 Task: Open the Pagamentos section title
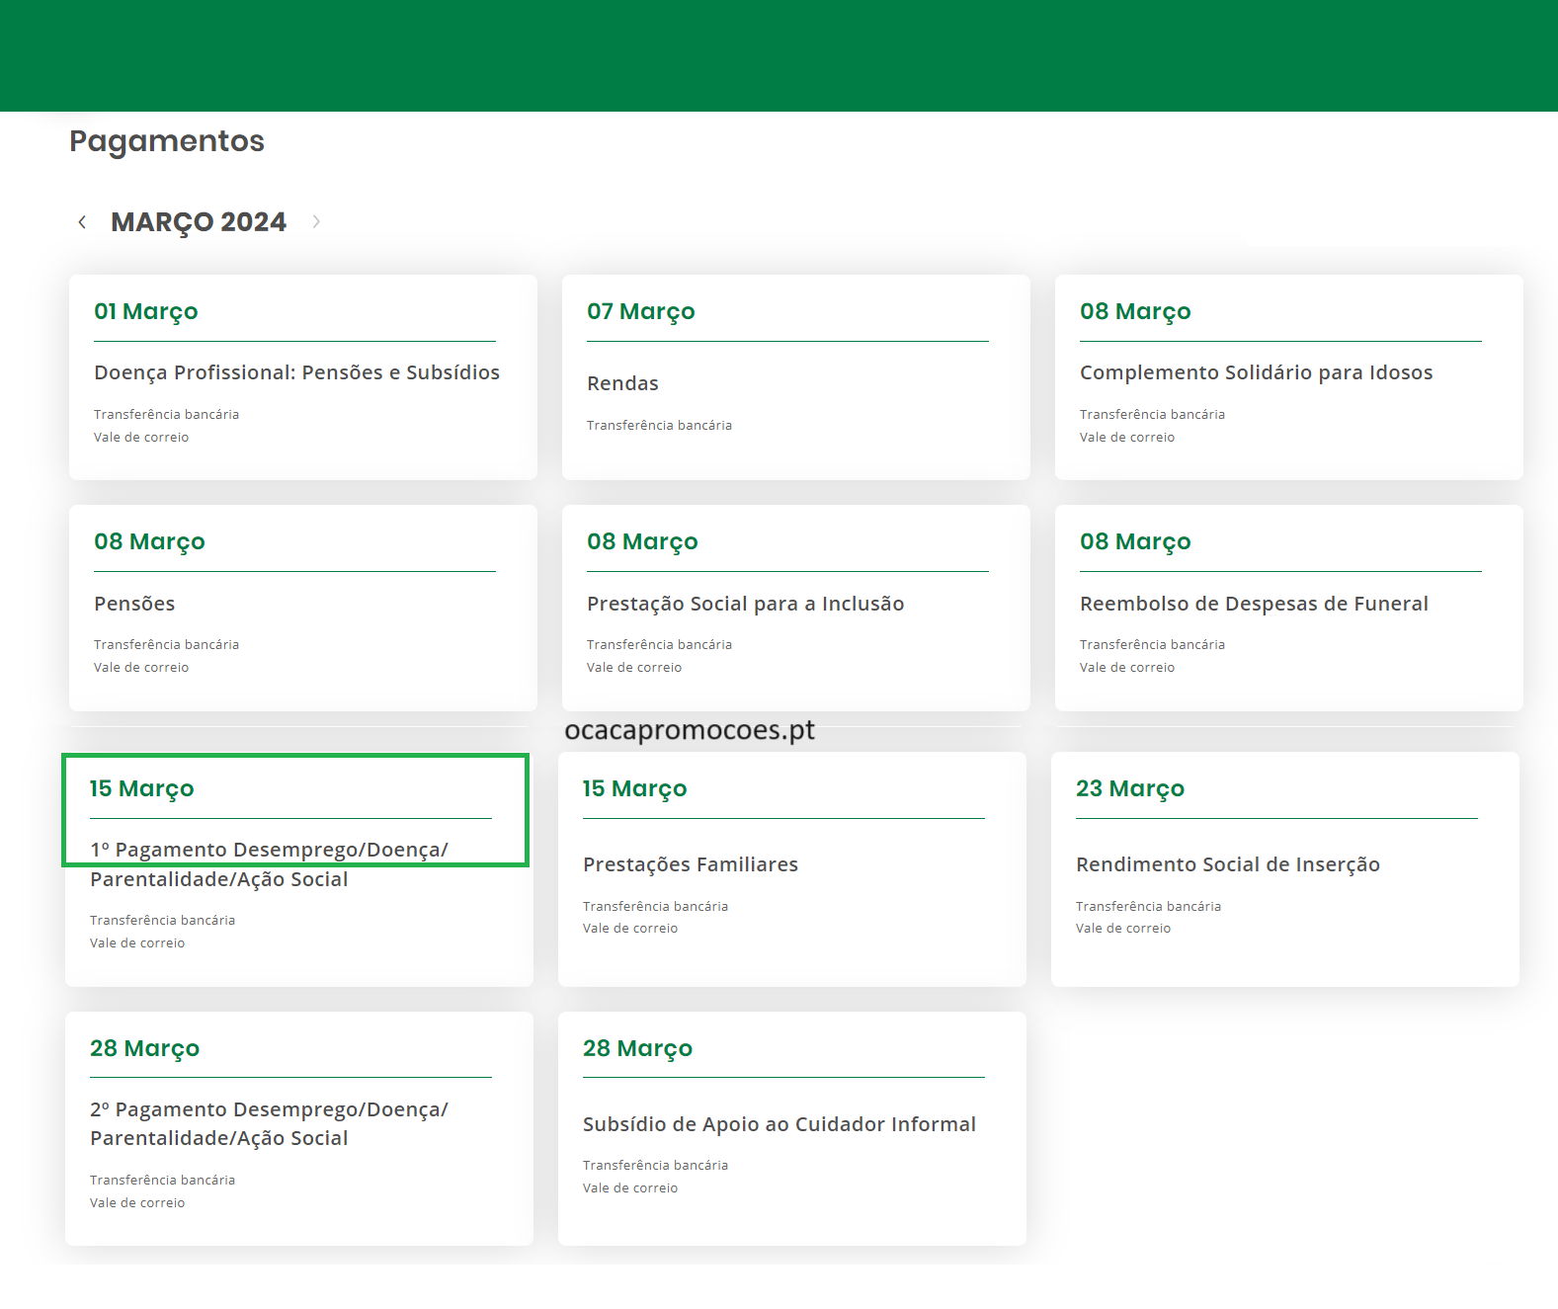tap(167, 141)
